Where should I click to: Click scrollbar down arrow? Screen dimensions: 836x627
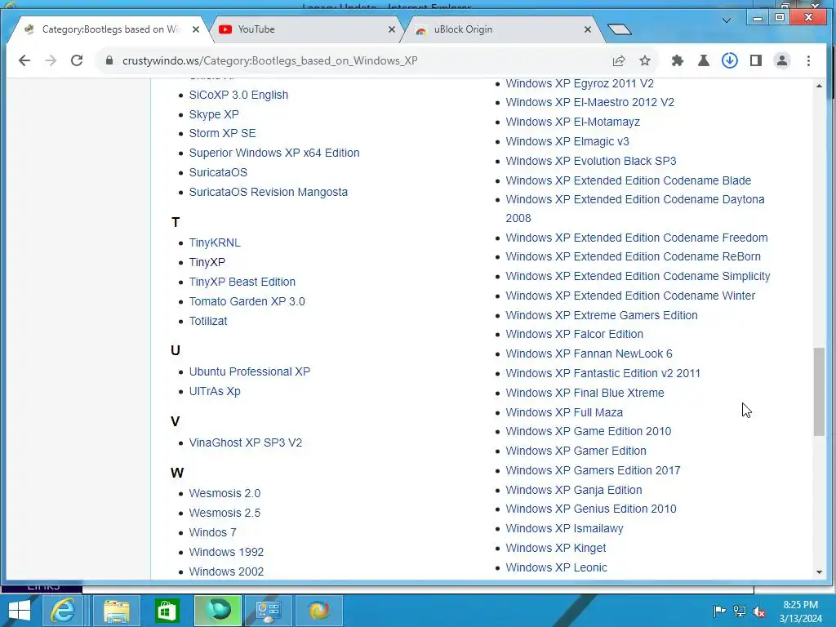819,572
